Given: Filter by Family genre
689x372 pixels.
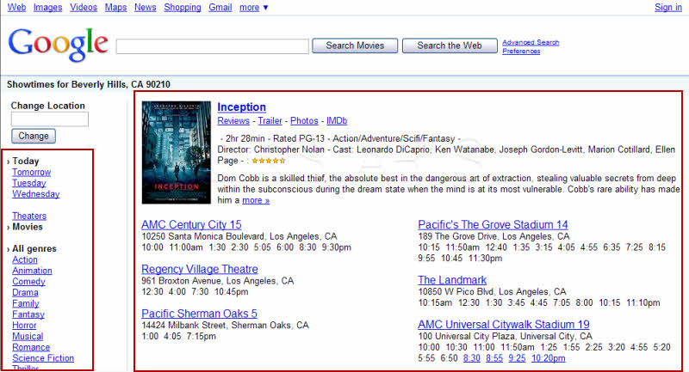Looking at the screenshot, I should tap(26, 303).
